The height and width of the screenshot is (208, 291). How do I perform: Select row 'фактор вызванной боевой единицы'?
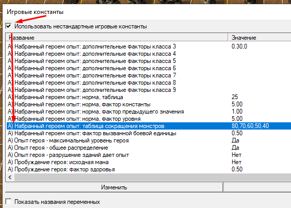[149, 133]
